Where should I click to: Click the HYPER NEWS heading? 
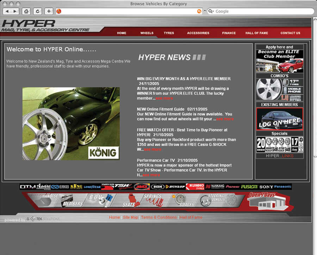[x=172, y=57]
